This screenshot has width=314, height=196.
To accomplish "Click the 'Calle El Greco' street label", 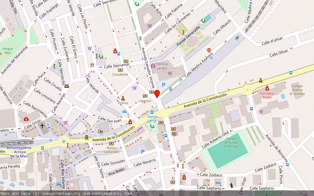I will point(74,47).
